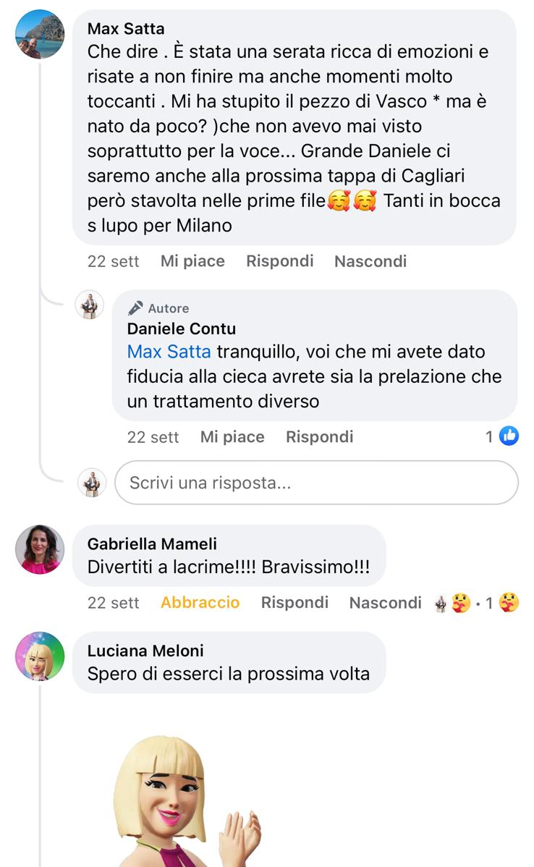Tap the avatar beside the reply field
The image size is (534, 867).
(92, 482)
